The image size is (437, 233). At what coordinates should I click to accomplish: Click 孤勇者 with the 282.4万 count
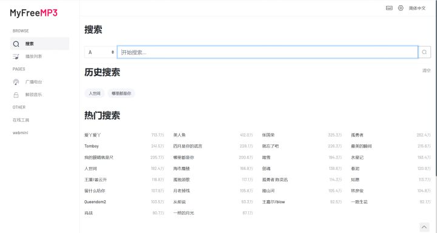(x=357, y=135)
